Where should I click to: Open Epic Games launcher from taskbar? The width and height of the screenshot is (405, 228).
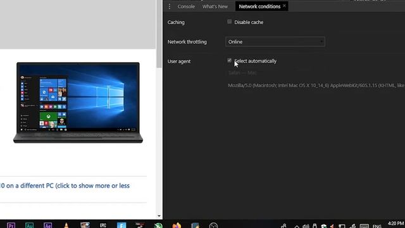103,225
